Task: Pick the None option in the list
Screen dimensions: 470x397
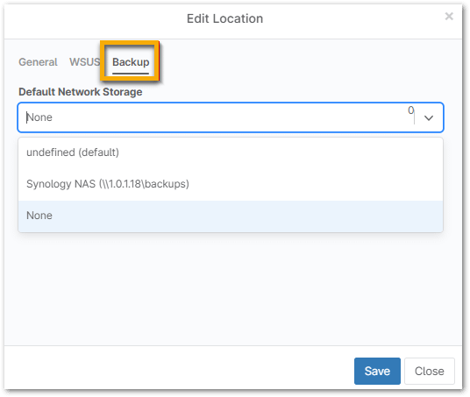Action: point(231,216)
